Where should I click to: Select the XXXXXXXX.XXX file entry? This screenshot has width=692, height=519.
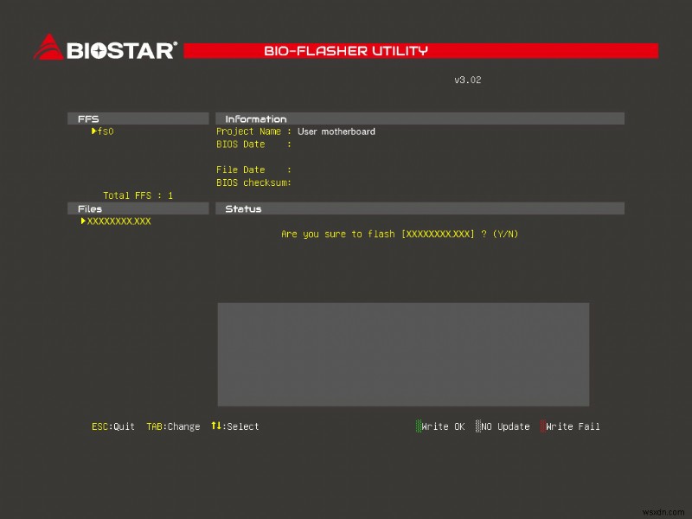(x=119, y=221)
